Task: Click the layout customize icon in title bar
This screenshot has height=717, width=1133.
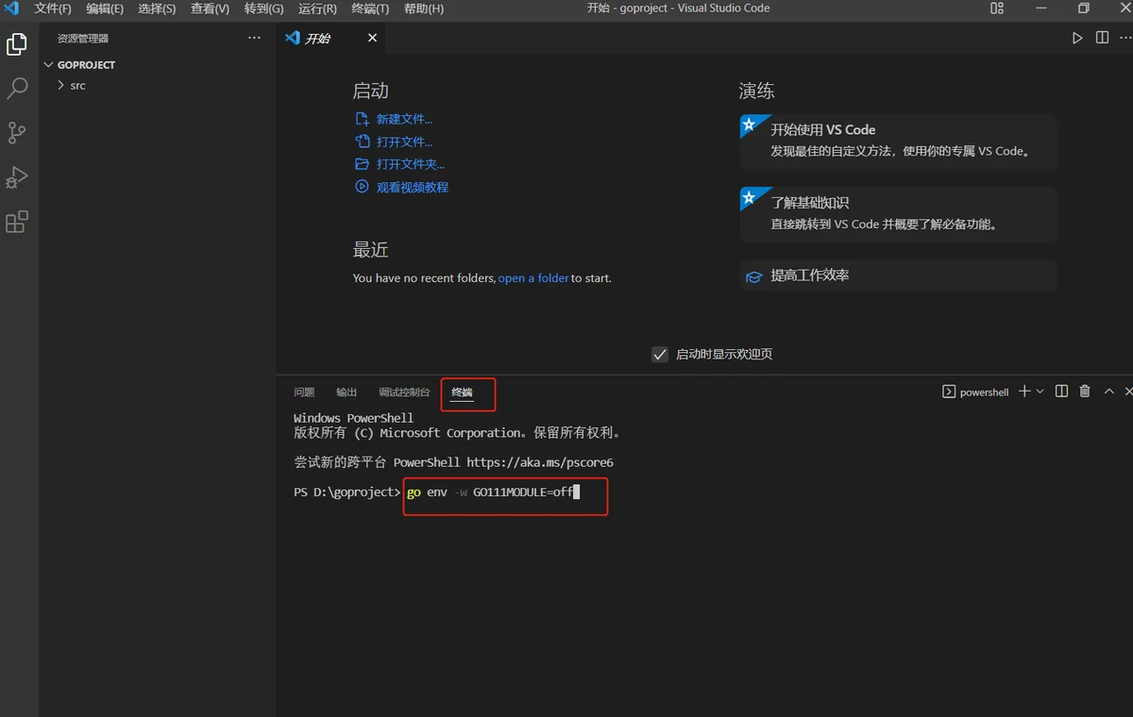Action: [997, 8]
